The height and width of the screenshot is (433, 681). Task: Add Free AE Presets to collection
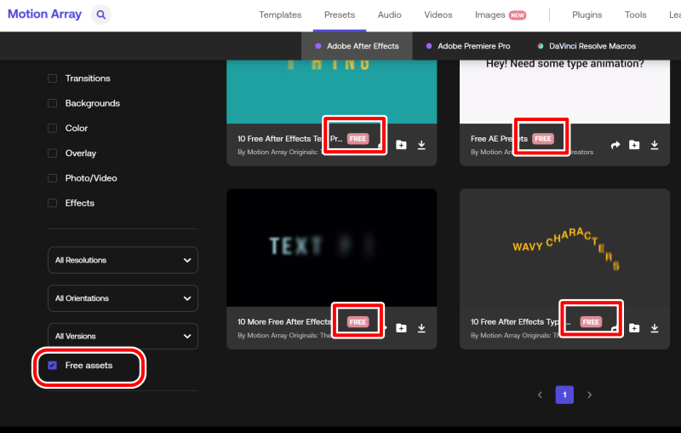634,145
